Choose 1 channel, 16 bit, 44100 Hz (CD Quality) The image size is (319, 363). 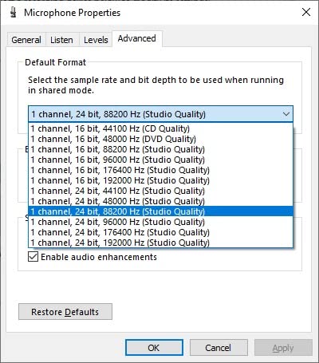(x=160, y=128)
